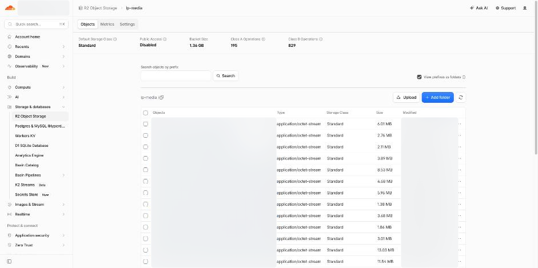Switch to the Settings tab
The height and width of the screenshot is (268, 538).
tap(127, 25)
